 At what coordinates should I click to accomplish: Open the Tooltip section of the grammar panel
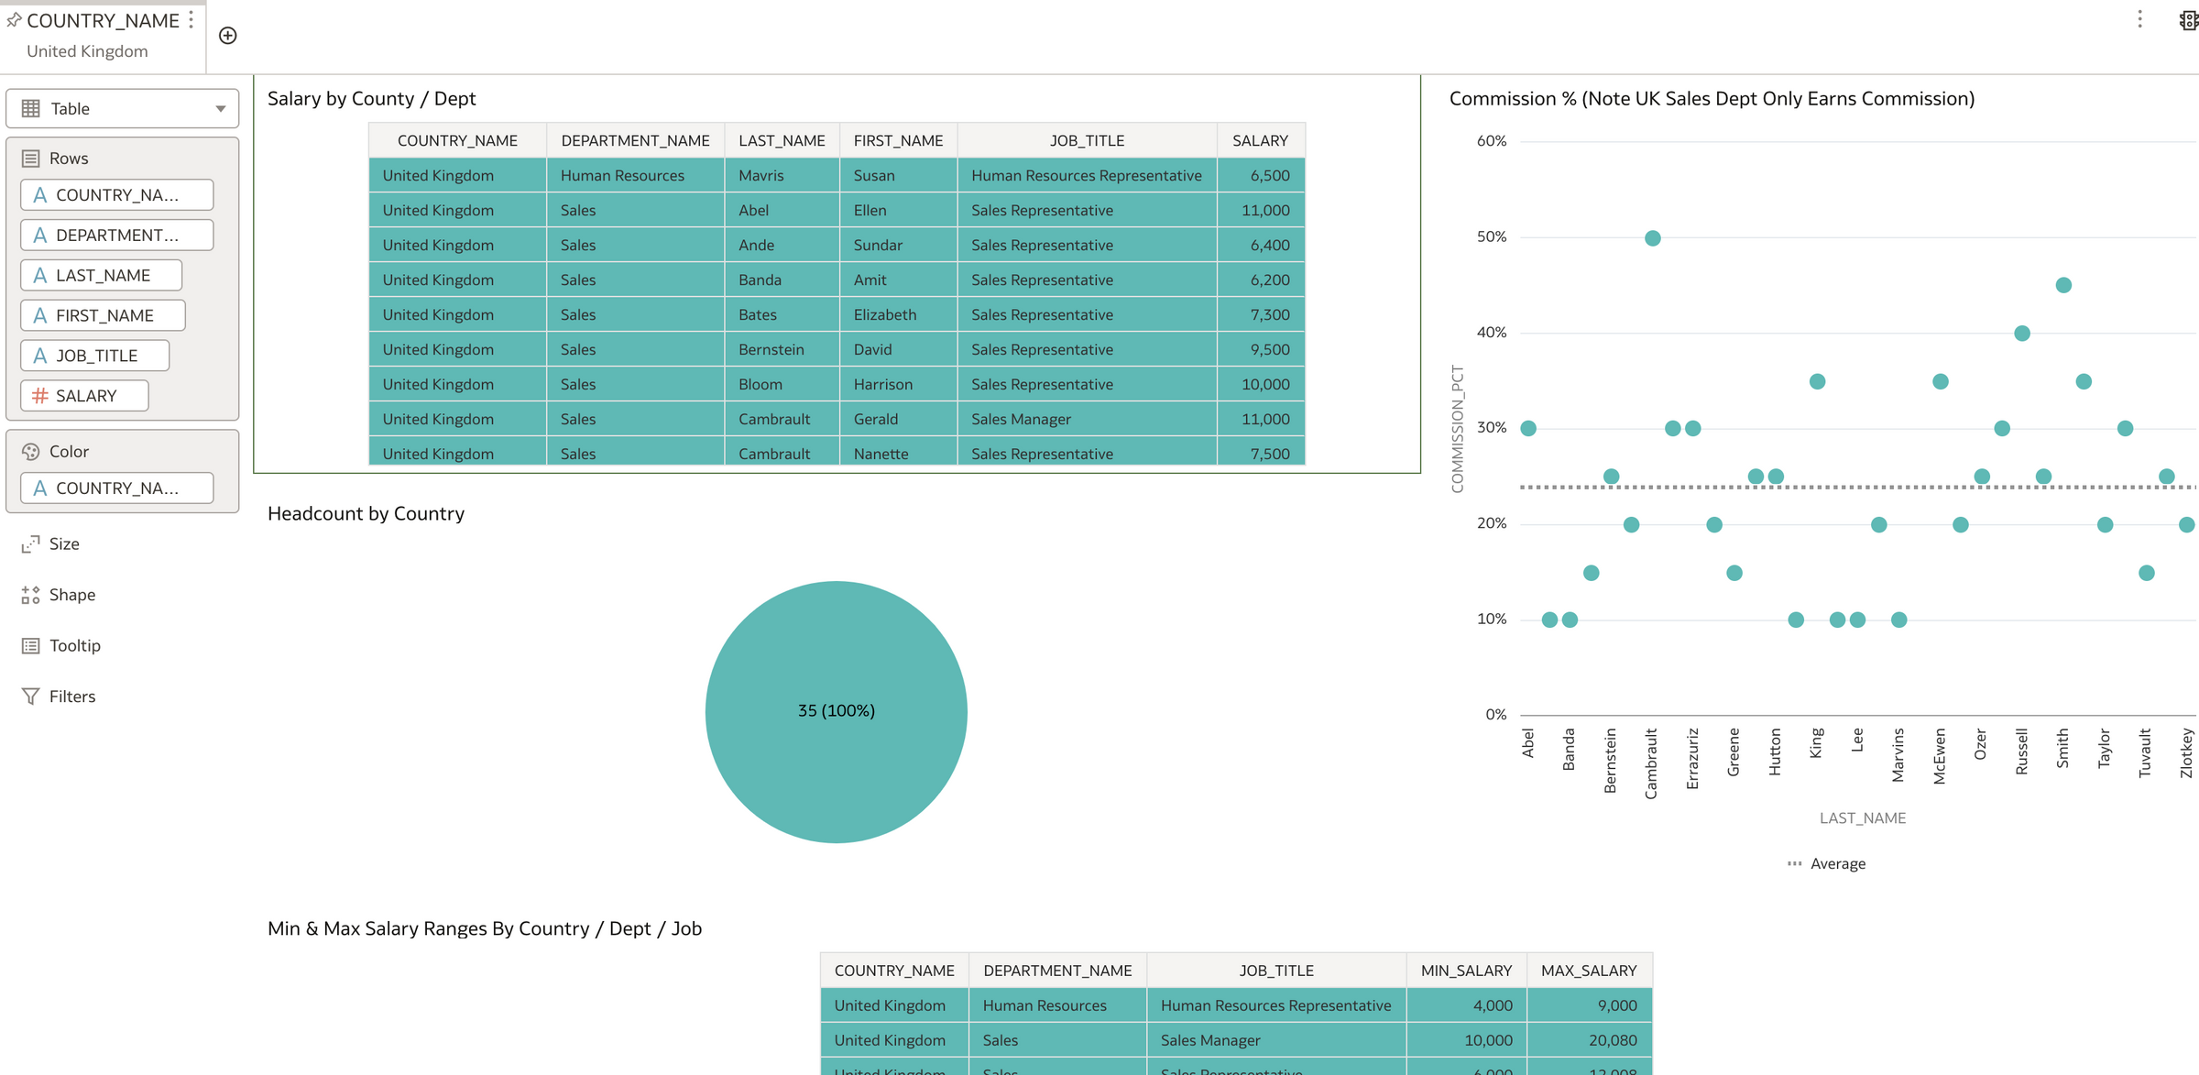(75, 645)
